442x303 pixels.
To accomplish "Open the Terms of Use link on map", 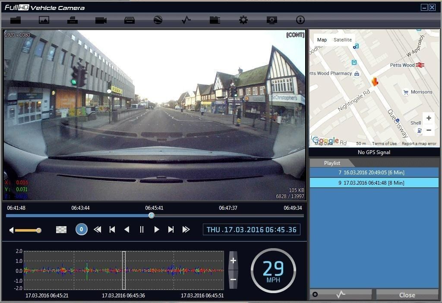I will pos(384,143).
